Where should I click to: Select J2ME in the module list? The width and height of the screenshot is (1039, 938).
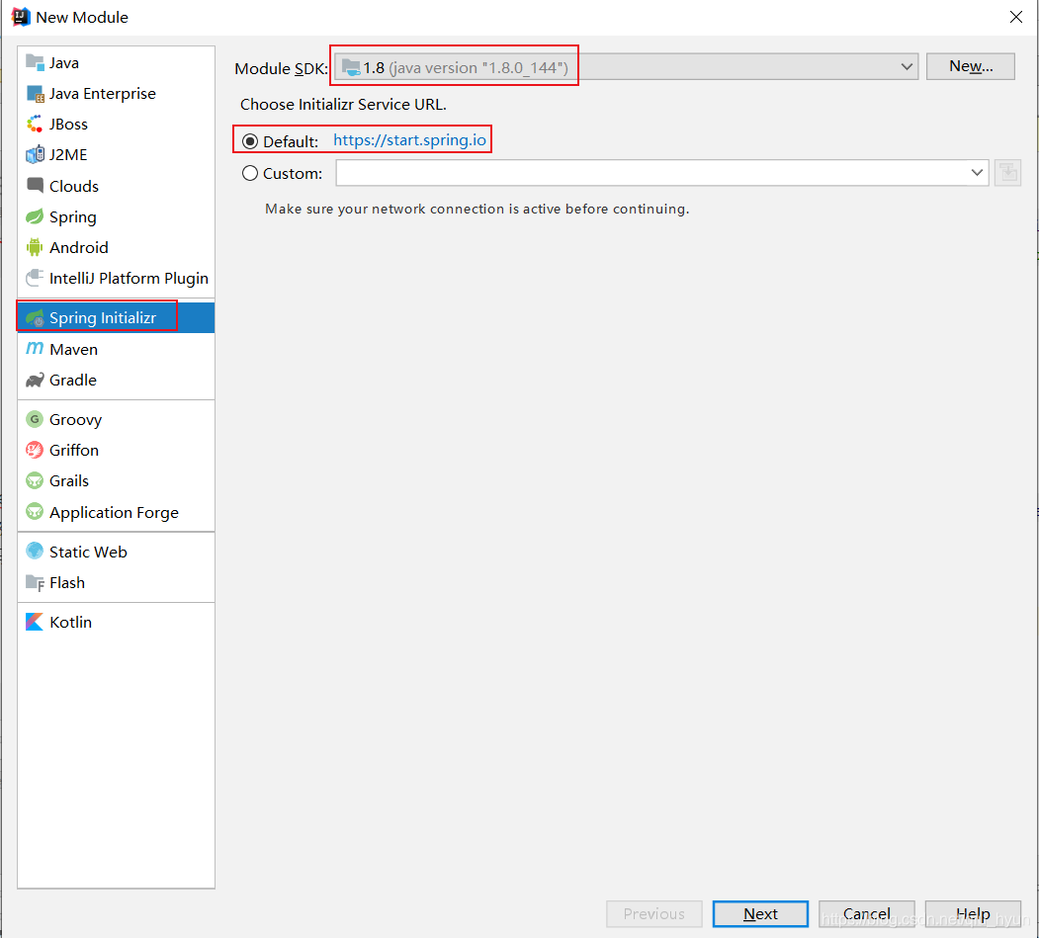[x=116, y=154]
